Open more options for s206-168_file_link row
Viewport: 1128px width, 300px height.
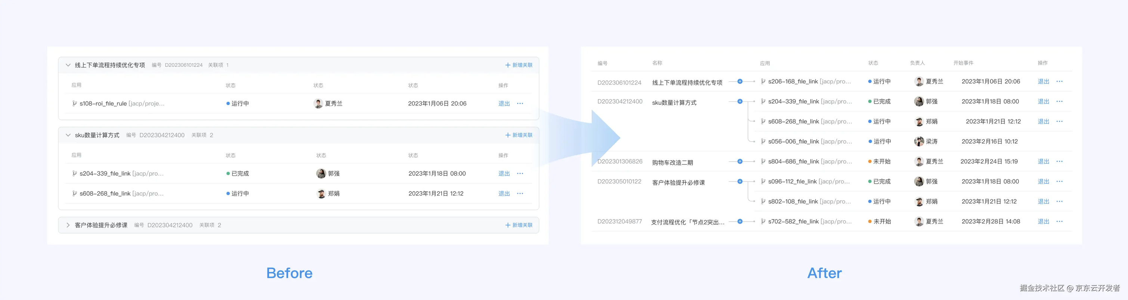1059,81
